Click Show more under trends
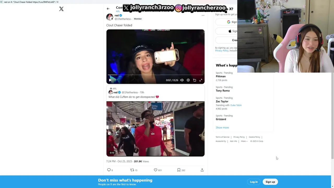Screen dimensions: 334x188 pyautogui.click(x=222, y=127)
